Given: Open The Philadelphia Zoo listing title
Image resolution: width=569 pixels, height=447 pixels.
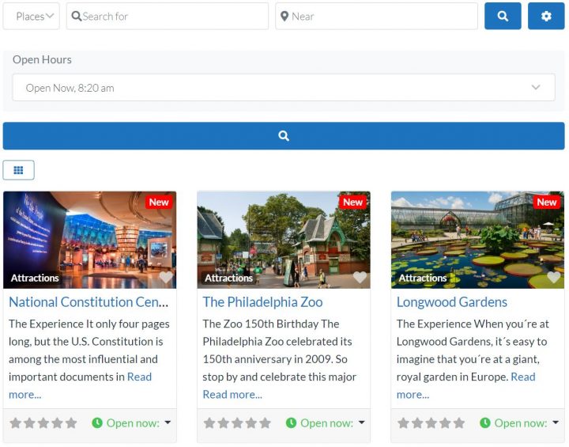Looking at the screenshot, I should coord(262,301).
